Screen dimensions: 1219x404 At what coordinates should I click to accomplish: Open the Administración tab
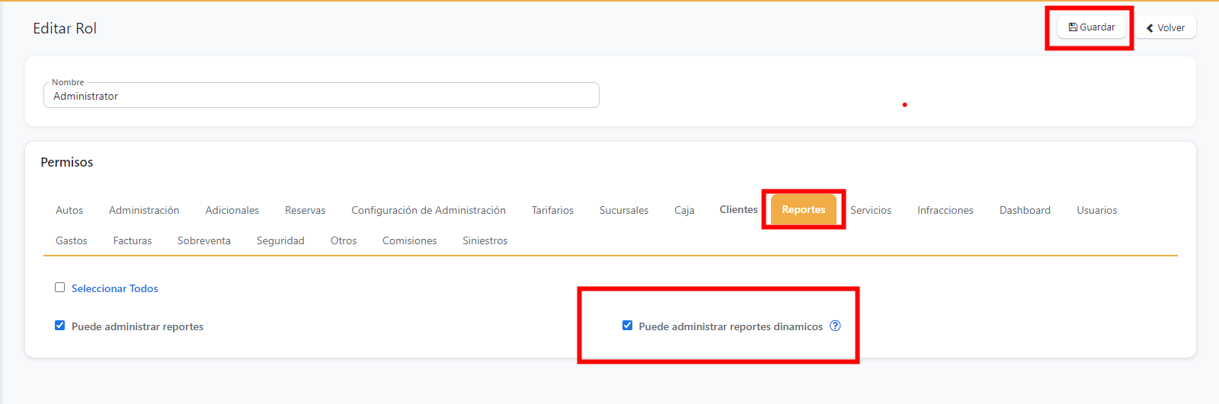click(x=144, y=210)
